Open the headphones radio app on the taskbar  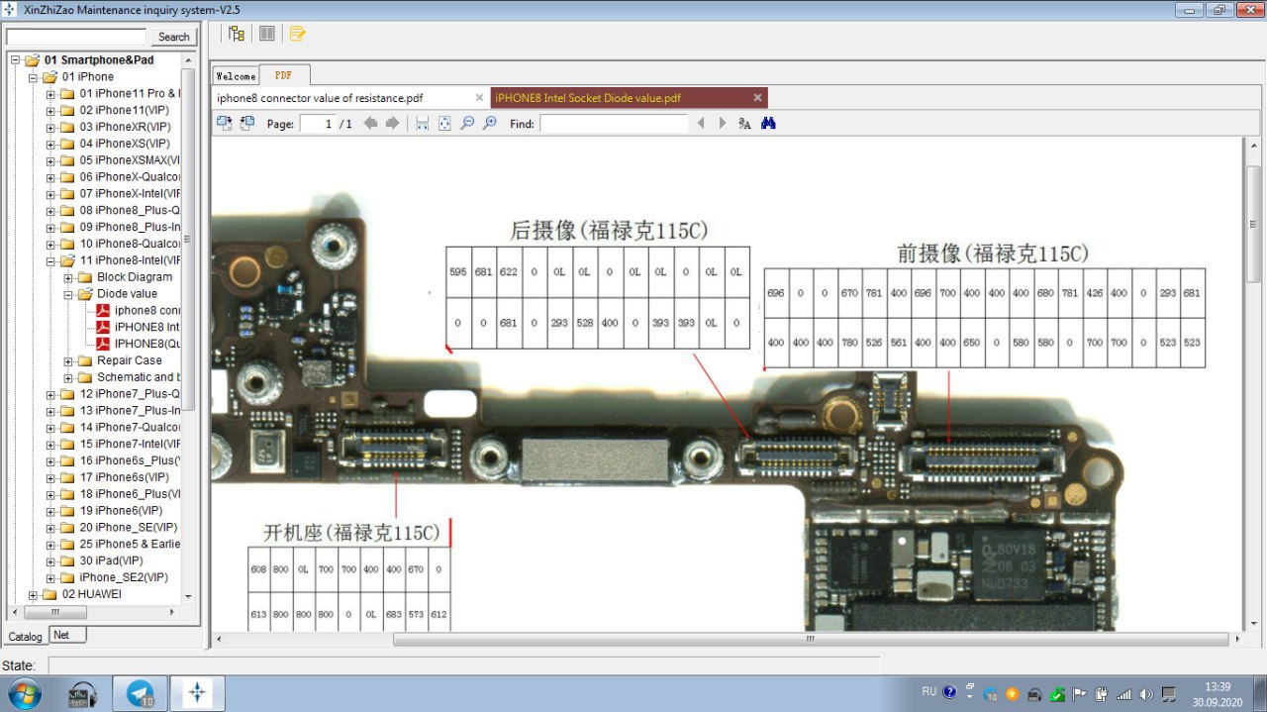(83, 693)
